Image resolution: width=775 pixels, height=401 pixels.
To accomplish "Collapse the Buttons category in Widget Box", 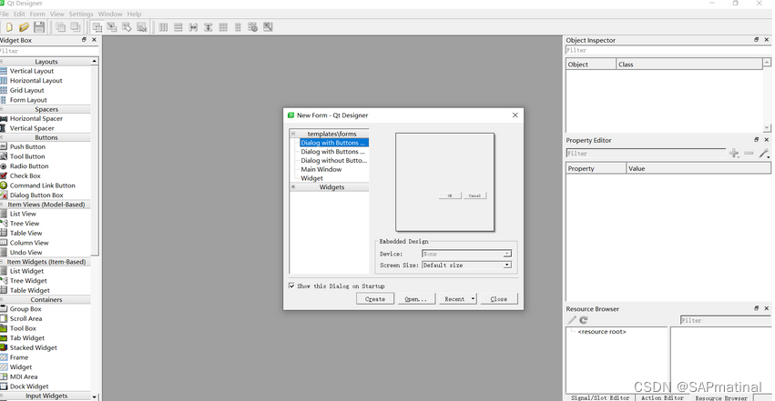I will click(x=2, y=137).
